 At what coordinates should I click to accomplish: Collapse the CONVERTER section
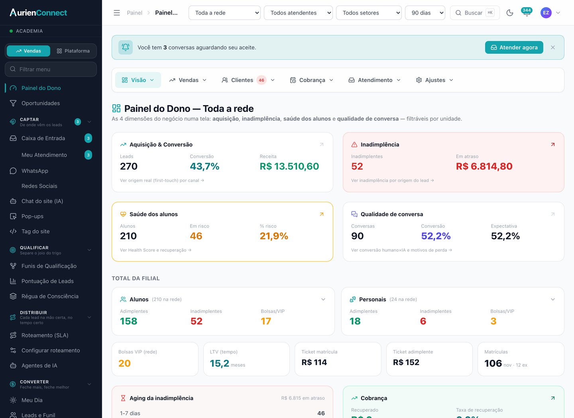89,384
